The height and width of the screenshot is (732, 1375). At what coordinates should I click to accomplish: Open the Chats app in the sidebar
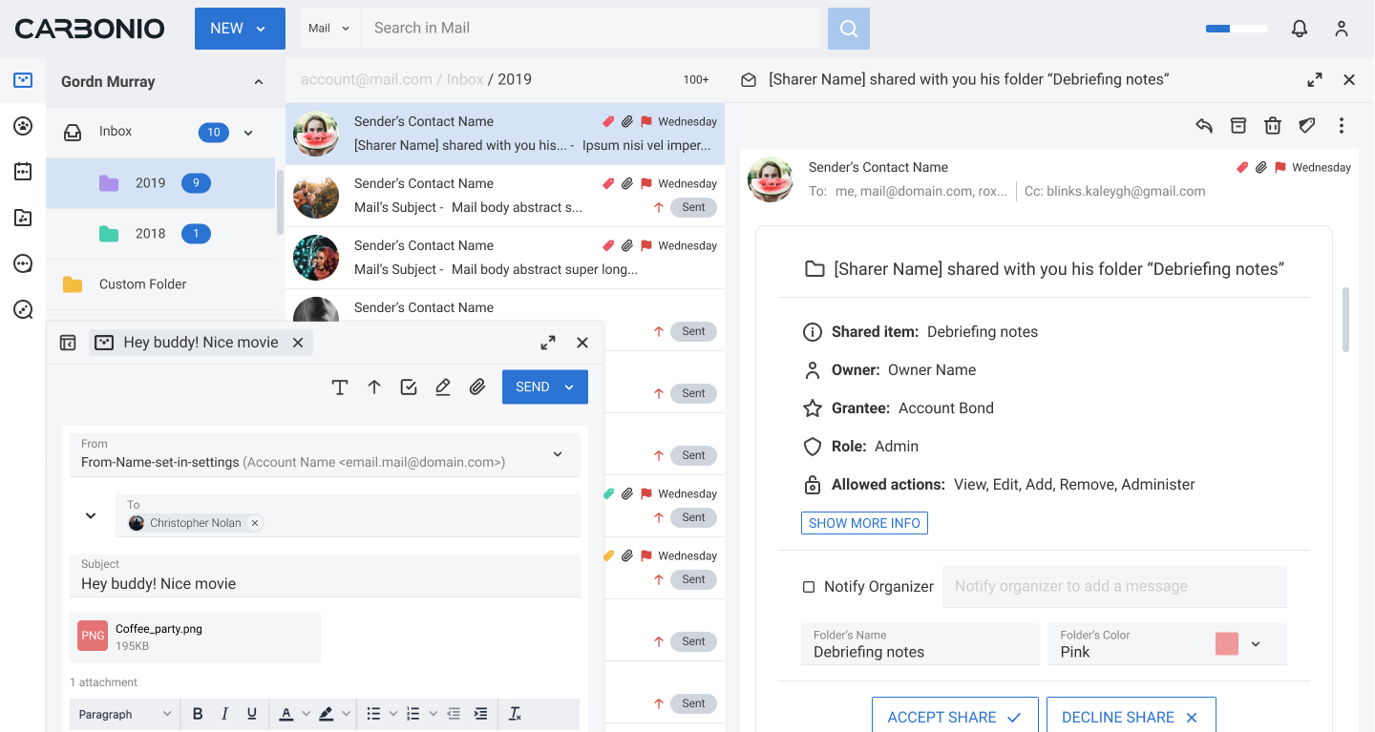pos(23,262)
